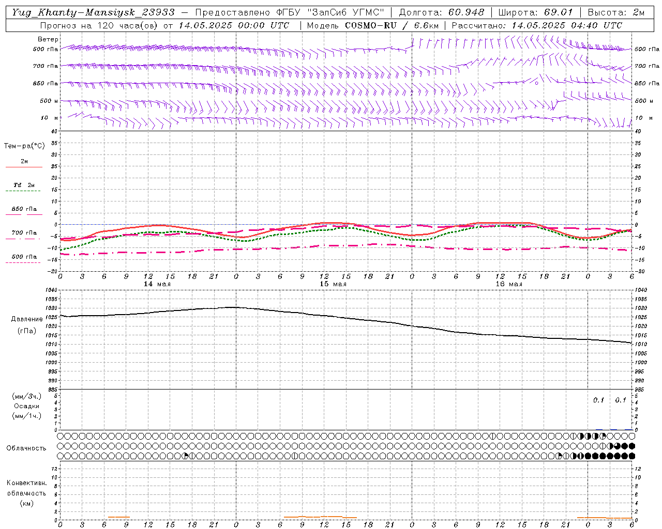Click the right-side 10 м wind label
This screenshot has width=662, height=529.
643,118
